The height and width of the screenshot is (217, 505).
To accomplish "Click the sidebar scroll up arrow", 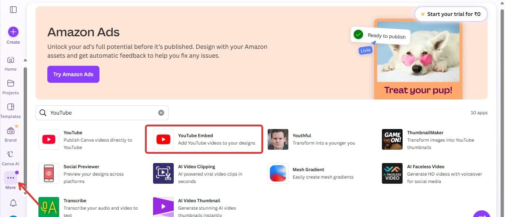I will click(25, 60).
